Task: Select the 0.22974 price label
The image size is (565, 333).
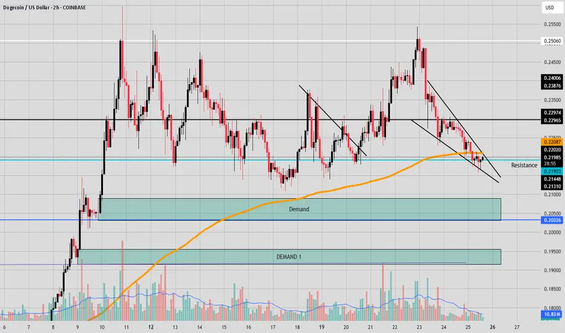Action: pyautogui.click(x=552, y=113)
